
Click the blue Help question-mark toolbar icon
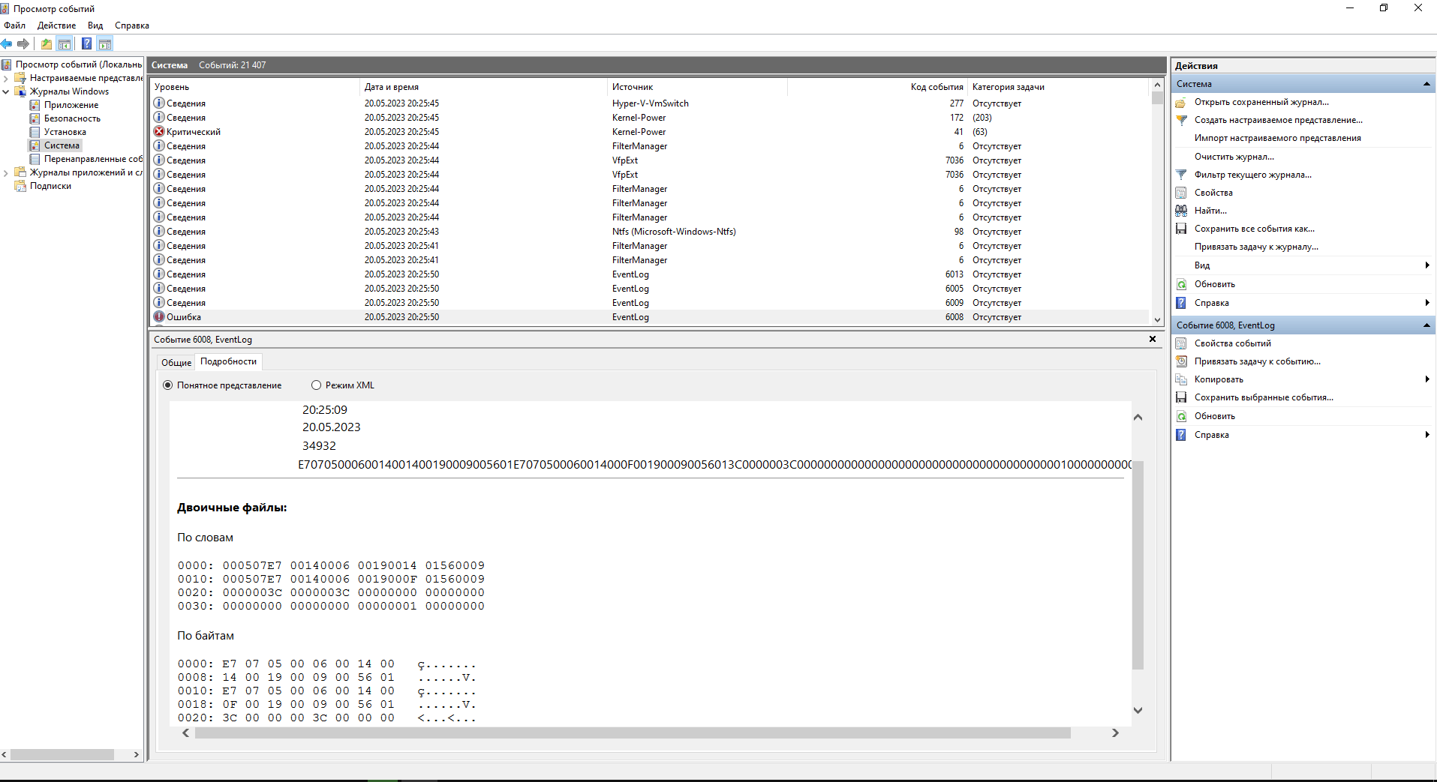point(87,43)
